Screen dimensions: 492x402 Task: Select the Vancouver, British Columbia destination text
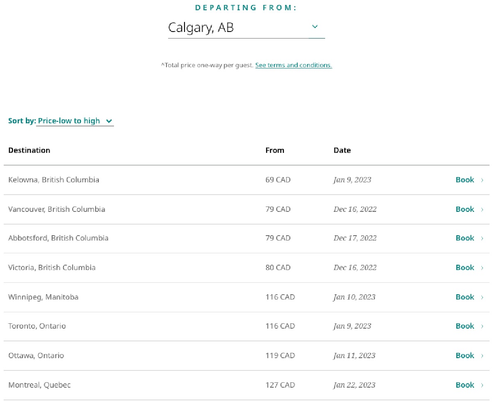[x=57, y=209]
